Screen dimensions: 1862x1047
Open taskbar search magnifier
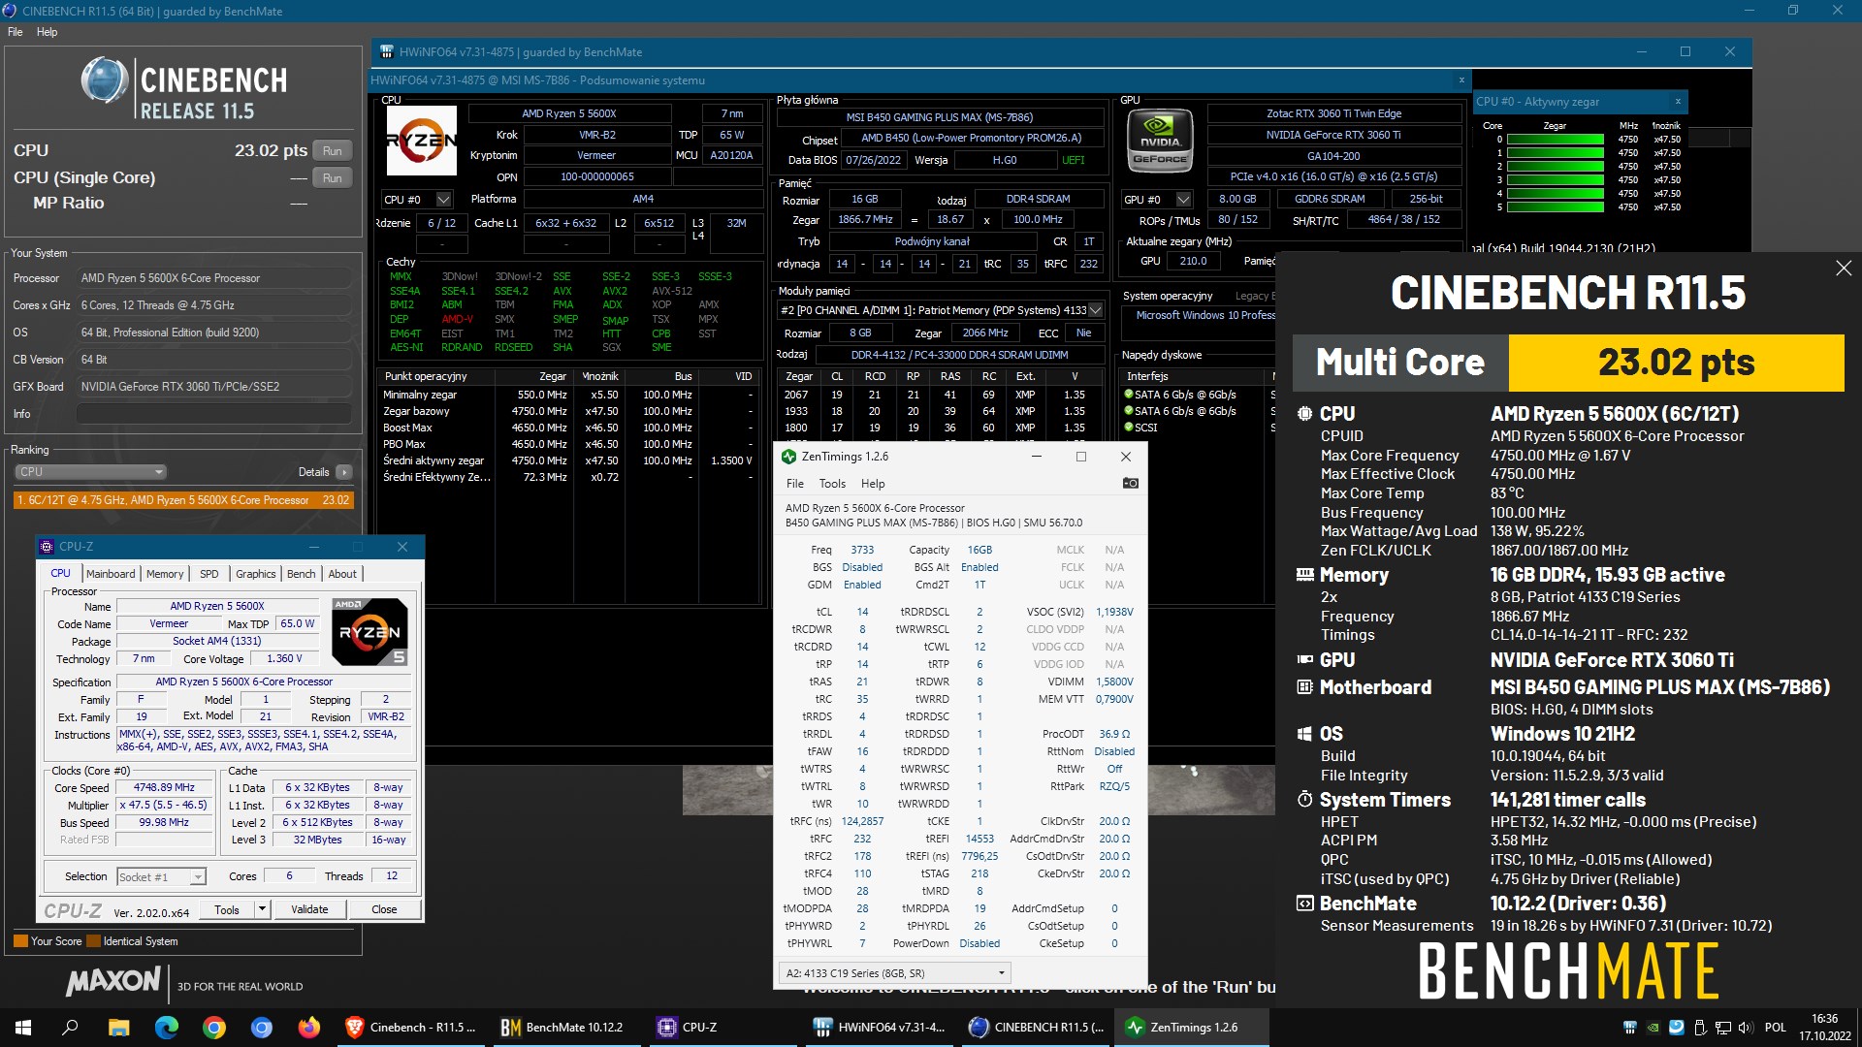70,1028
